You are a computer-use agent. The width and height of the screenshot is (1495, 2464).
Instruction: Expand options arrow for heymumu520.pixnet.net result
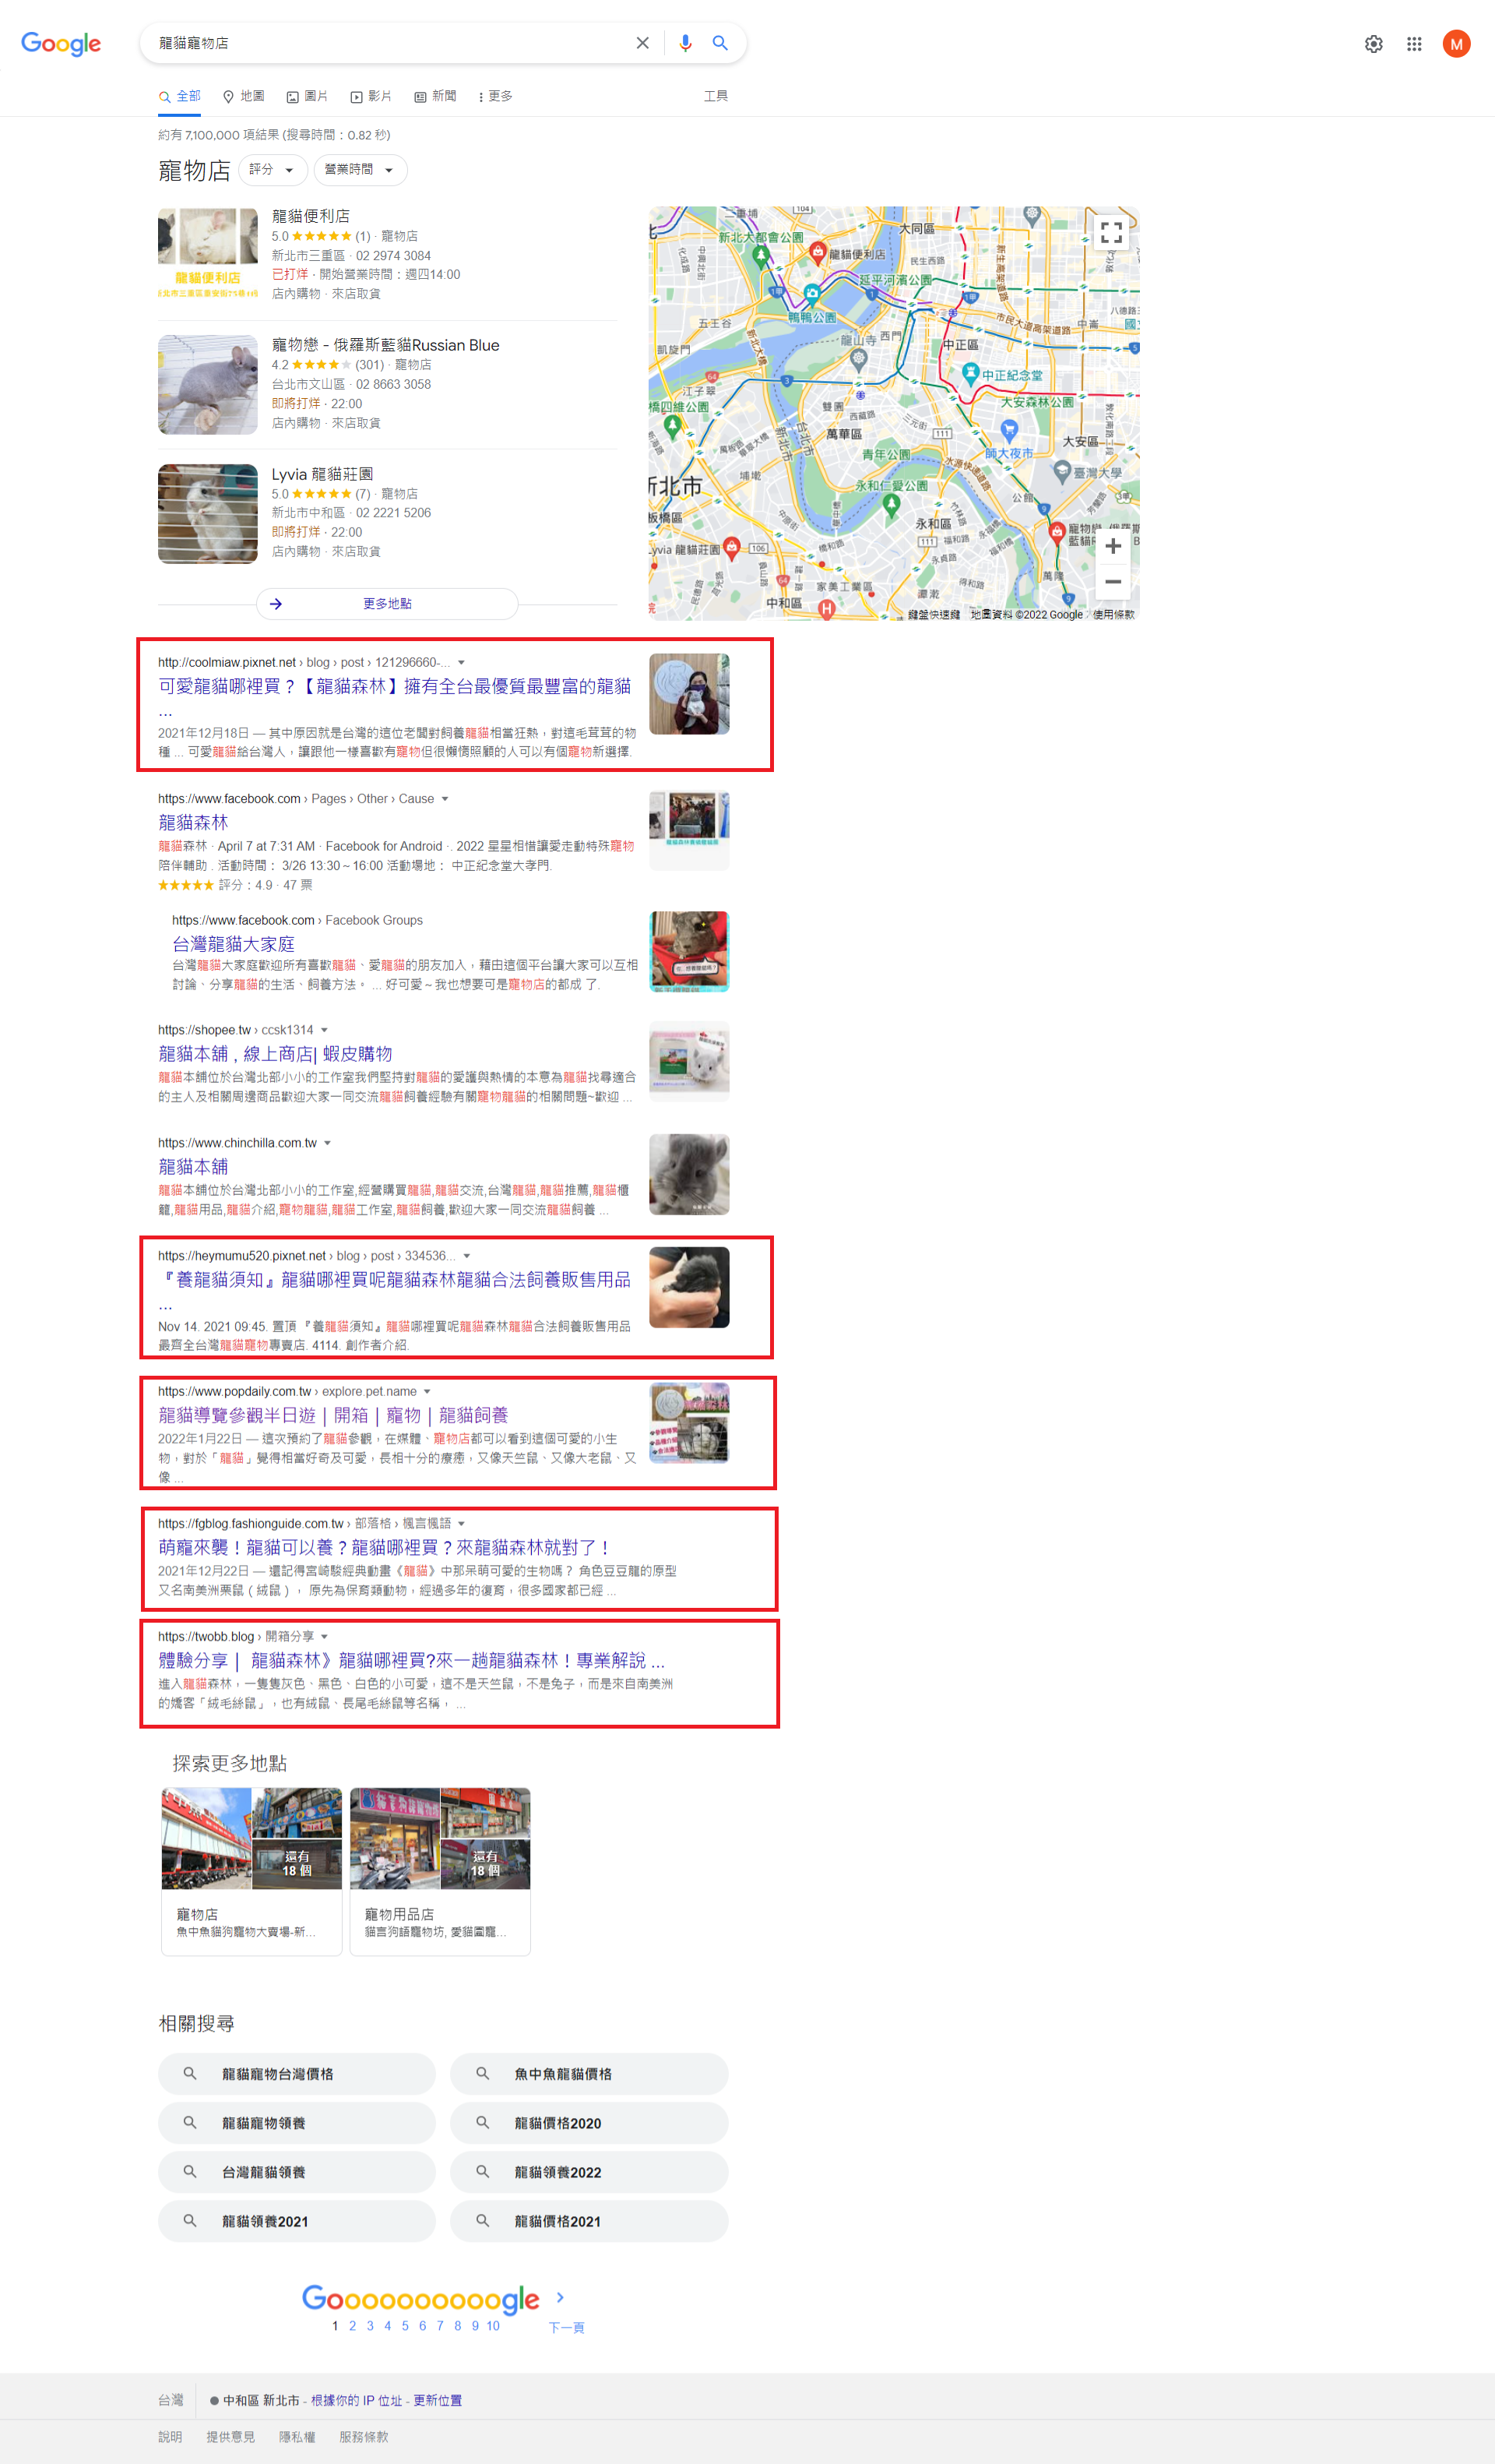466,1256
